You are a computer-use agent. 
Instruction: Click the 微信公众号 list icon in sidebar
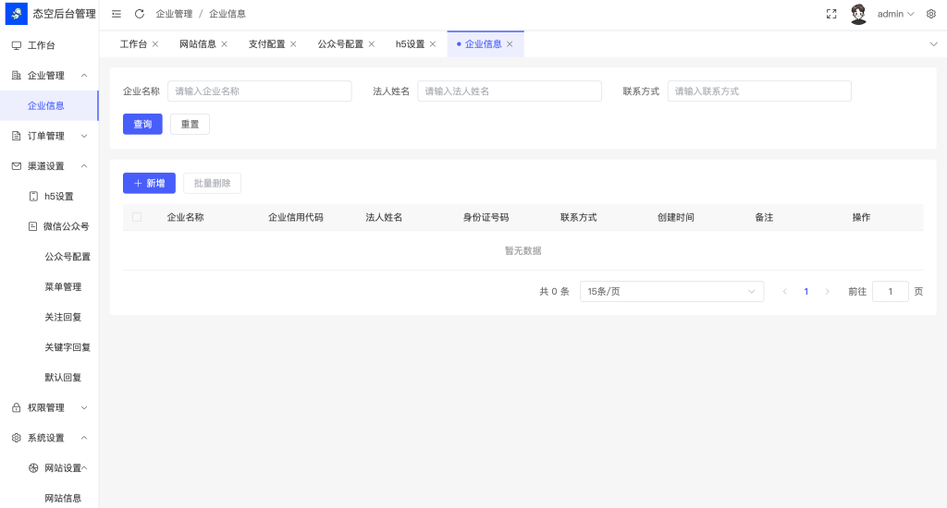coord(33,226)
